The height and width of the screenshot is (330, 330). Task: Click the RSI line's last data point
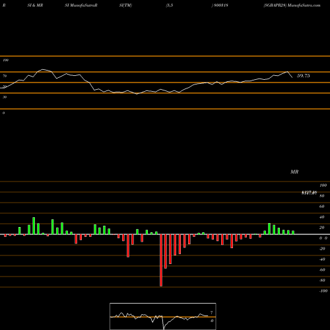pyautogui.click(x=292, y=77)
